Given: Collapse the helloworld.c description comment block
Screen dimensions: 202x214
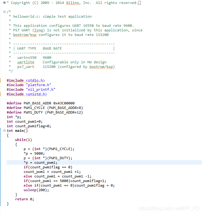Looking at the screenshot, I should coord(4,12).
